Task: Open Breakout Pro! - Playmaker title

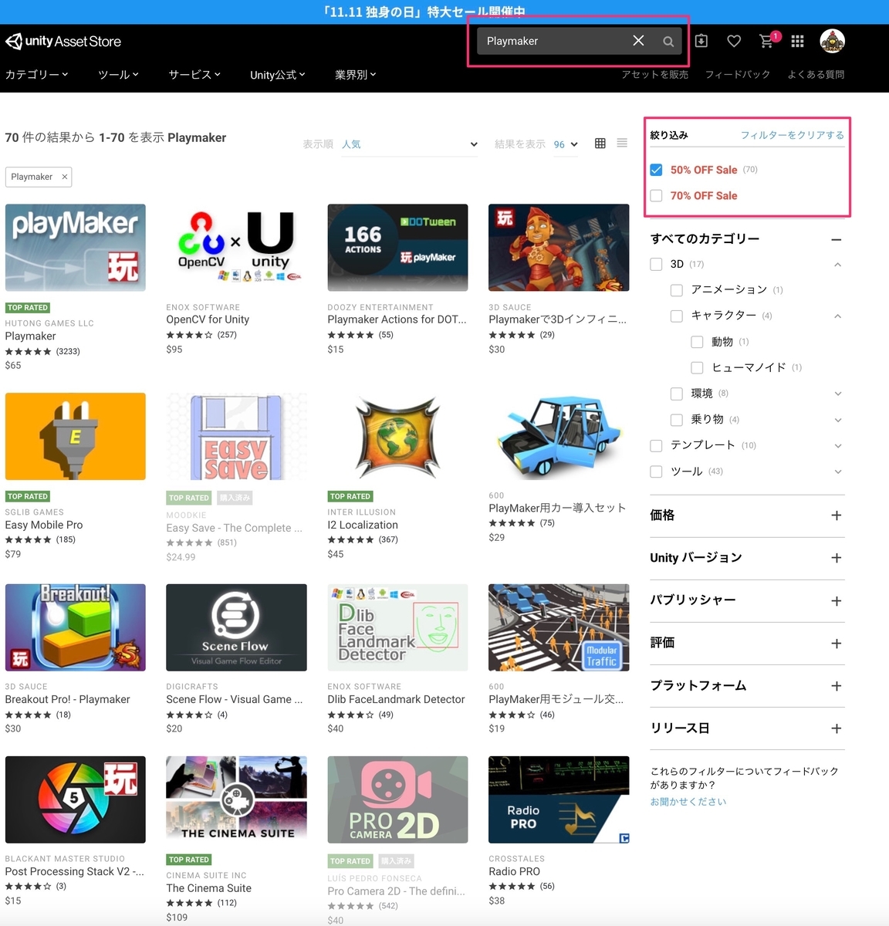Action: [x=67, y=699]
